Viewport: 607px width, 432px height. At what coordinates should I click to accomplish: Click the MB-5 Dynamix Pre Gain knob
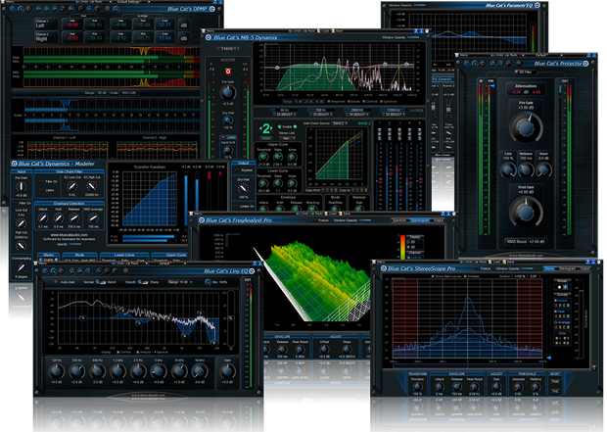click(x=228, y=92)
